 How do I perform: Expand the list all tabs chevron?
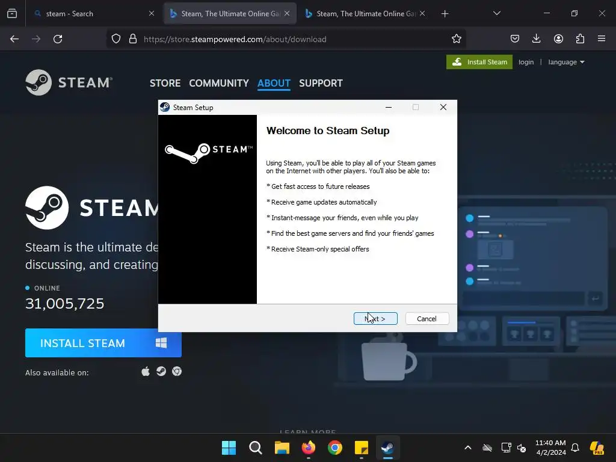point(496,14)
